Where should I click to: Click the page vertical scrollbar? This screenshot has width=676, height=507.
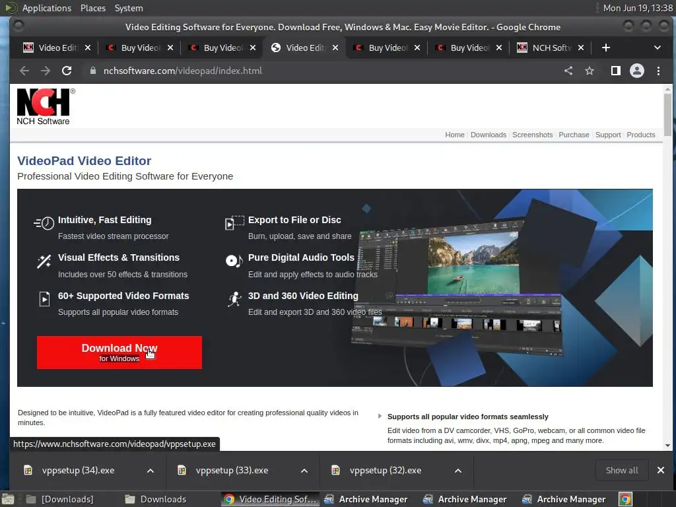(667, 115)
